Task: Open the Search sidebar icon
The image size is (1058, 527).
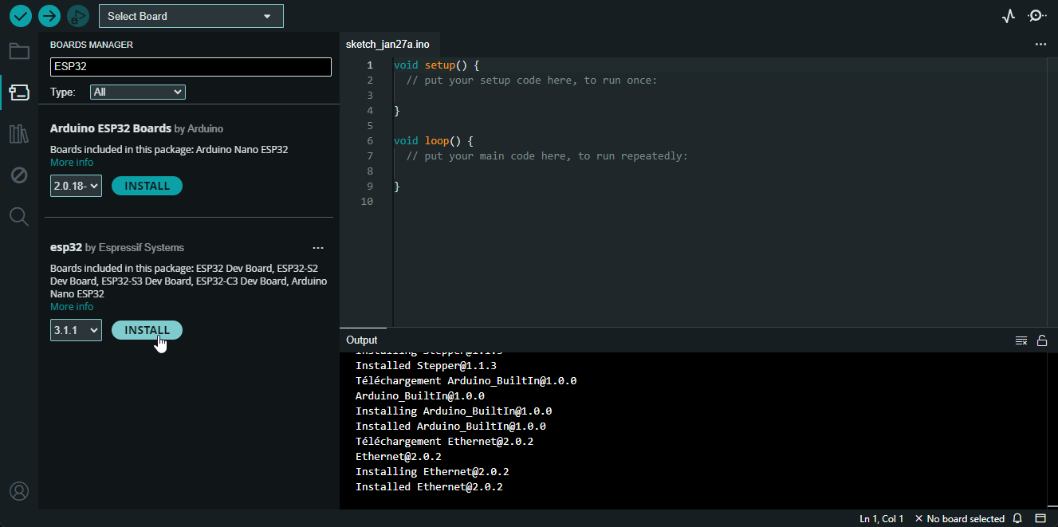Action: (19, 216)
